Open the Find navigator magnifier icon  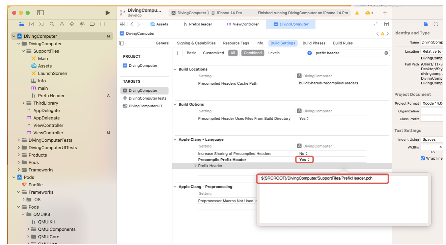(x=52, y=24)
